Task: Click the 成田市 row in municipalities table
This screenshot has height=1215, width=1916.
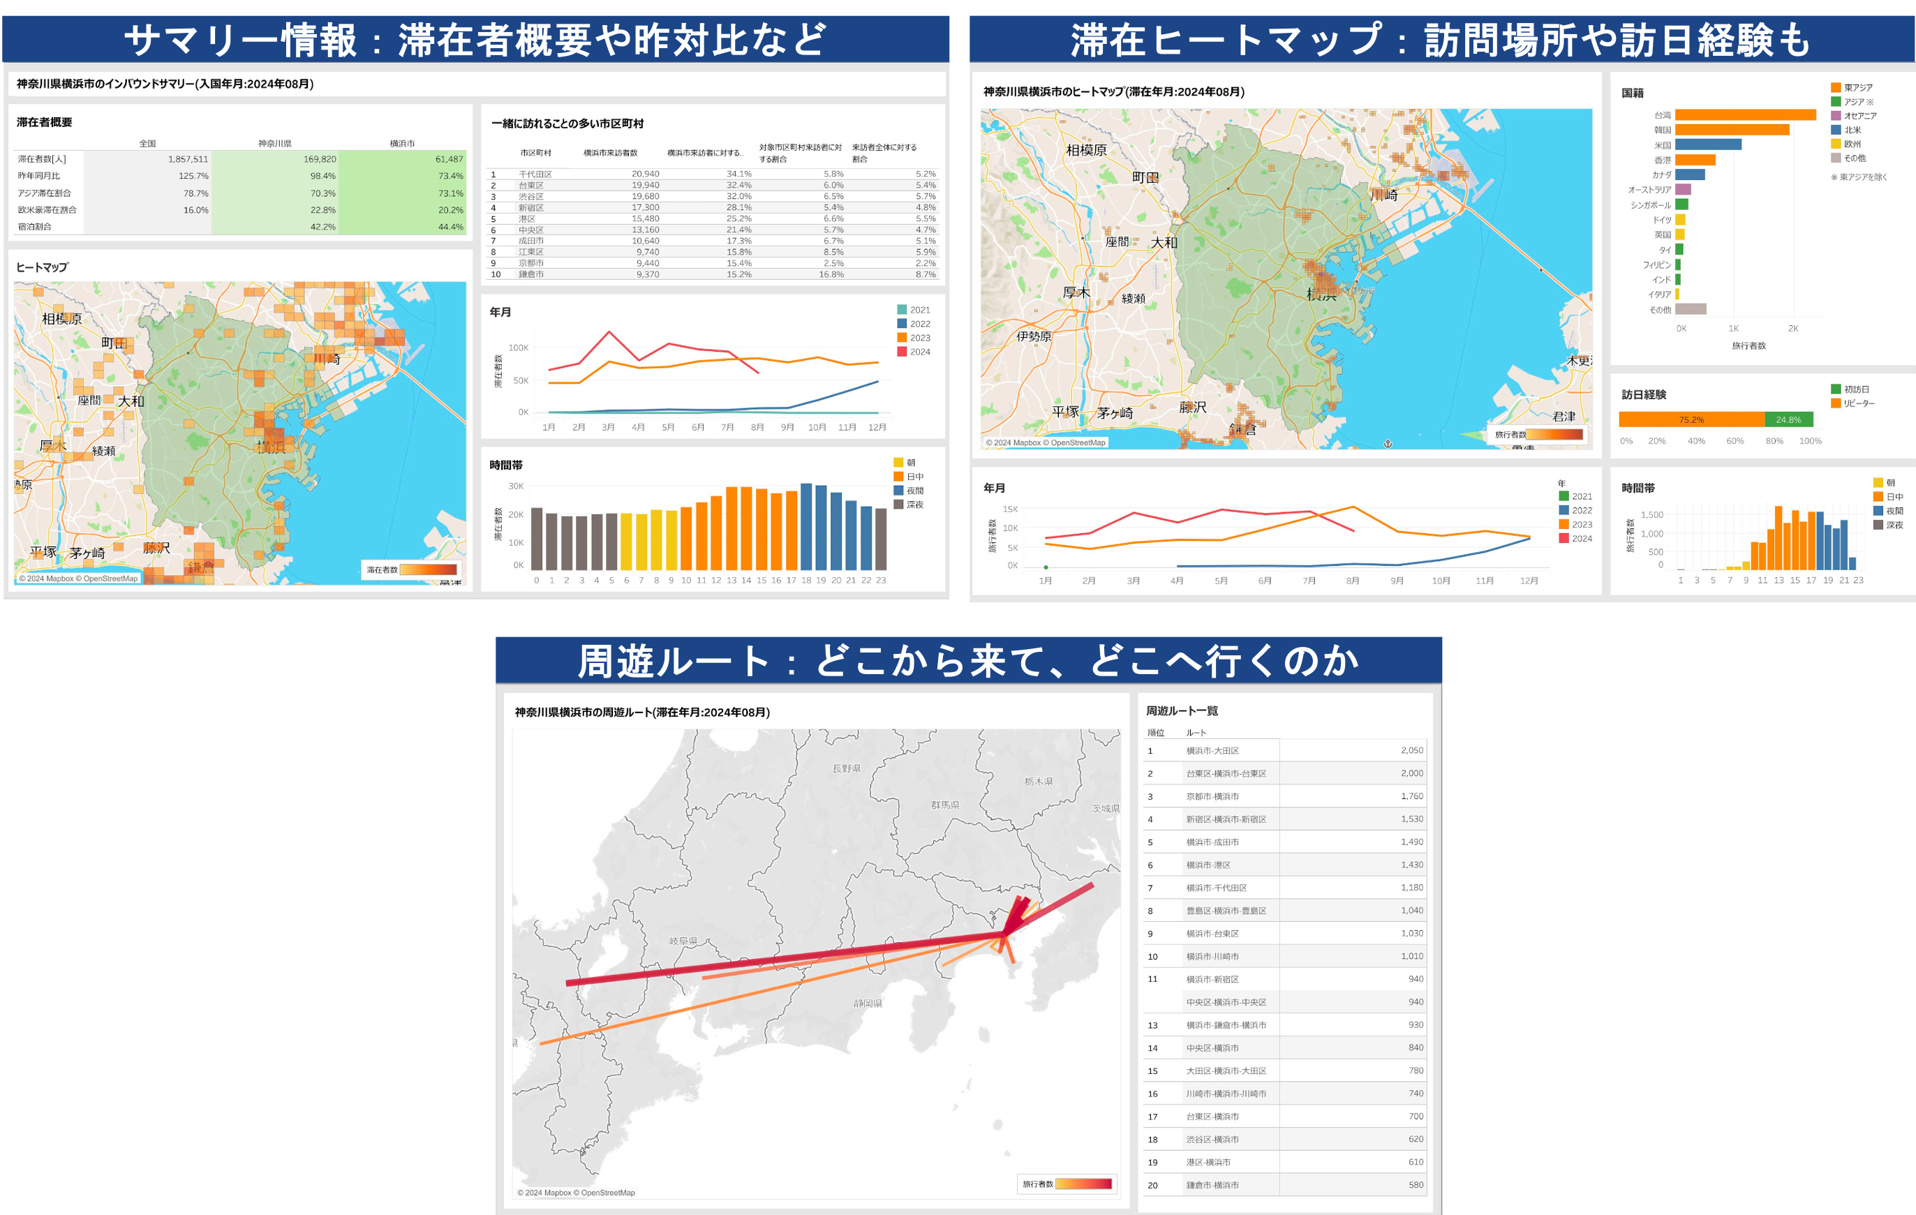Action: point(713,240)
